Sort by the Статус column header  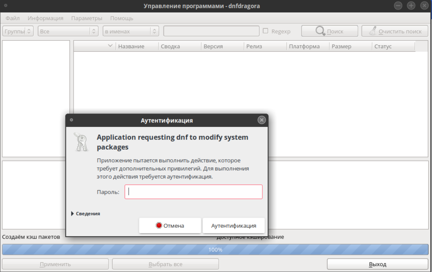pos(393,46)
